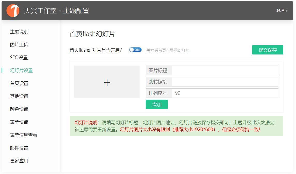Viewport: 296px width, 174px height.
Task: Click the 排列序号 field containing 99
Action: click(x=225, y=93)
